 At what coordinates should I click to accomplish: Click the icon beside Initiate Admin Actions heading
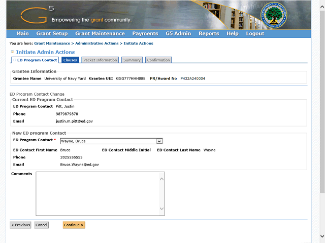pyautogui.click(x=13, y=52)
